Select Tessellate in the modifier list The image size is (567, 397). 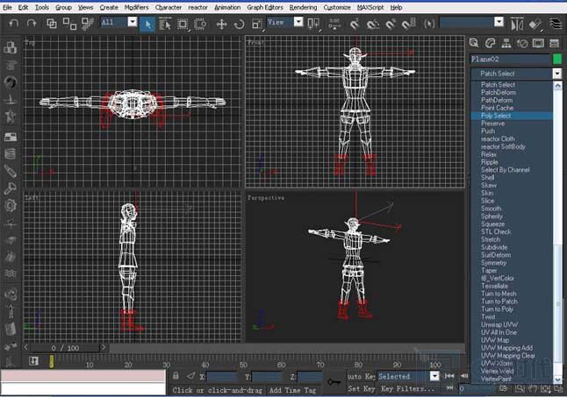point(512,286)
